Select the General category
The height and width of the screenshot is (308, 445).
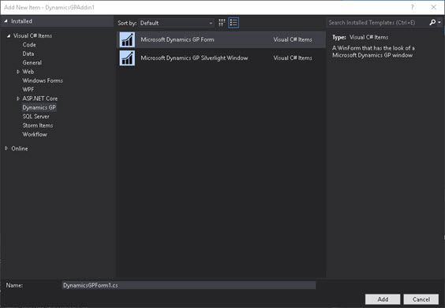(32, 62)
